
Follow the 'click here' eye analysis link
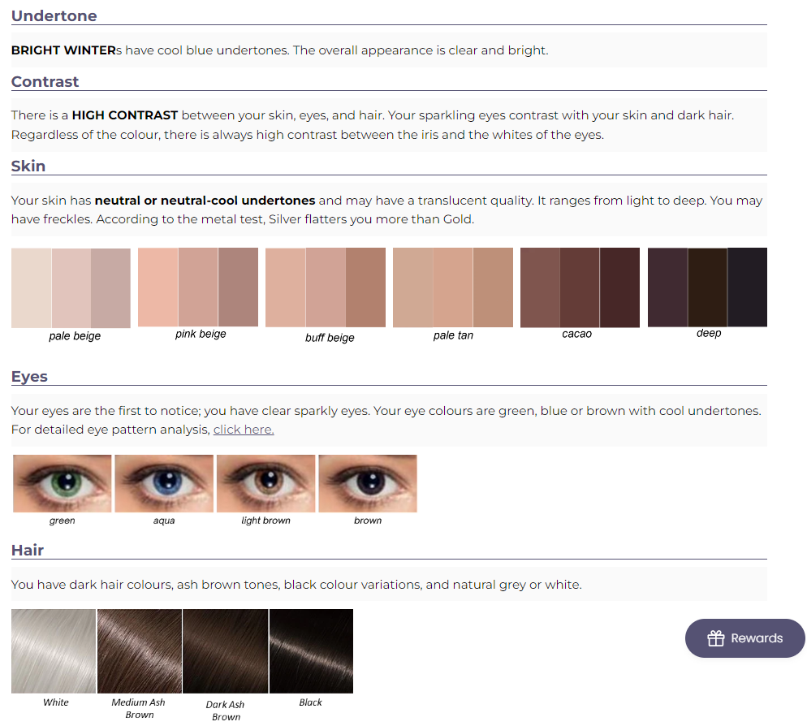pos(244,430)
